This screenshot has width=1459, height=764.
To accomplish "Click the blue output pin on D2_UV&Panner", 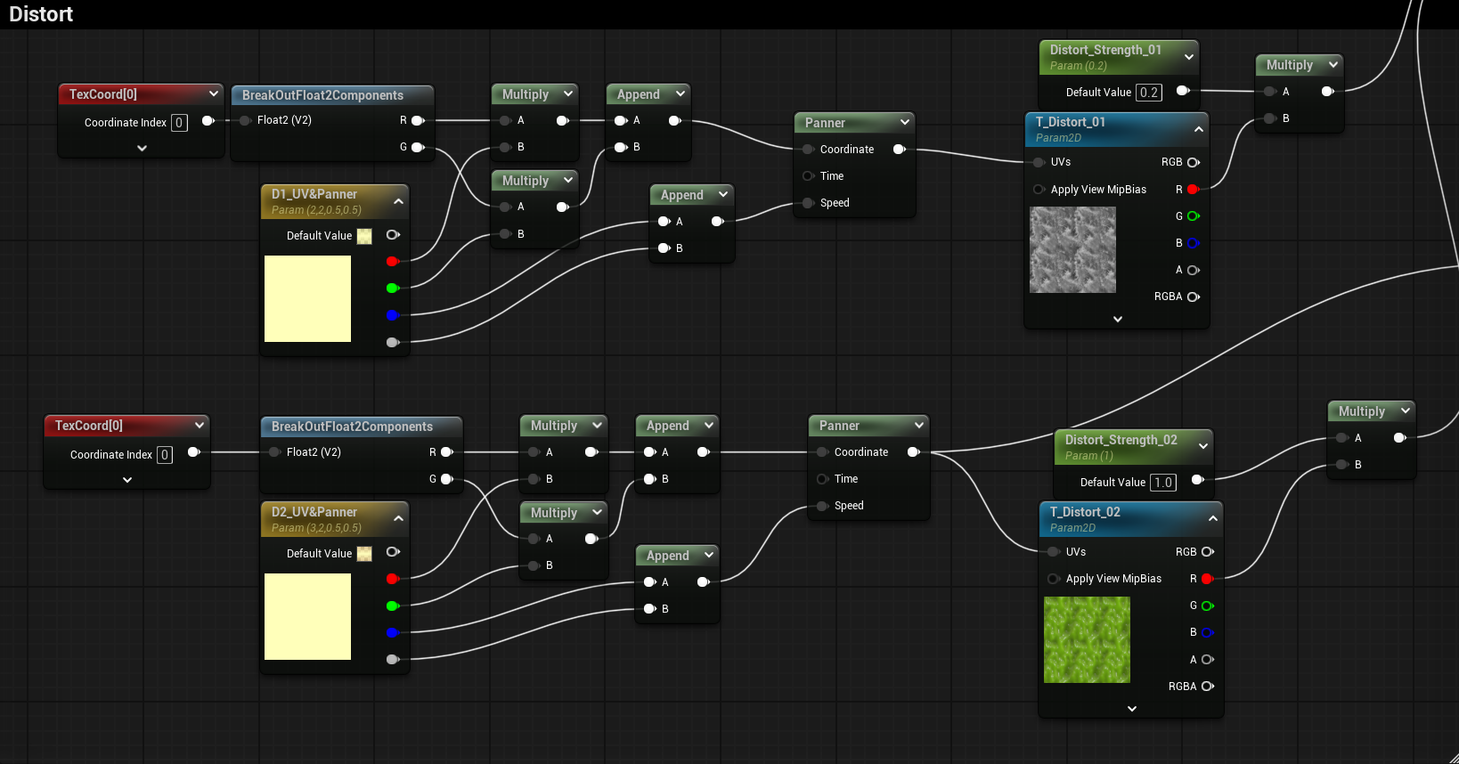I will (392, 632).
